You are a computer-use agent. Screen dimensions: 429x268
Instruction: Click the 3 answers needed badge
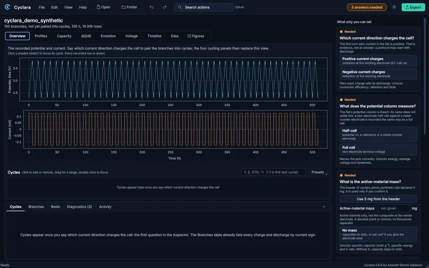click(x=366, y=7)
